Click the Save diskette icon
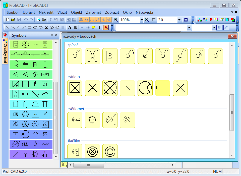This screenshot has height=176, width=241. point(19,20)
